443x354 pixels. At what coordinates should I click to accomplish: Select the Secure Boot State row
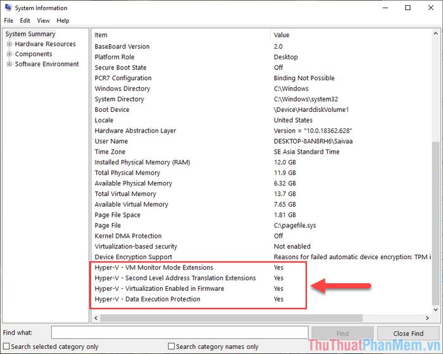[x=263, y=67]
